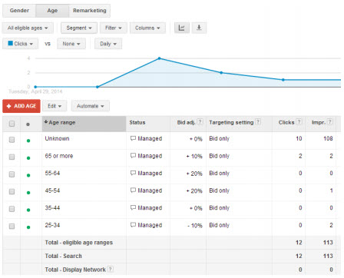The width and height of the screenshot is (344, 278).
Task: Click the status dot column header
Action: pyautogui.click(x=28, y=124)
